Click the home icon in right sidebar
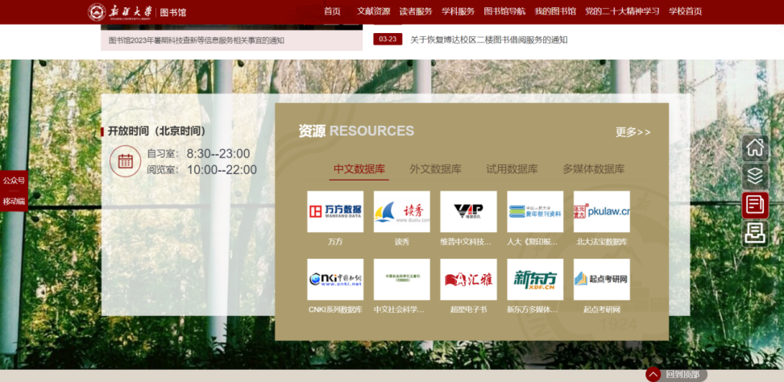Screen dimensions: 784x382 755,147
